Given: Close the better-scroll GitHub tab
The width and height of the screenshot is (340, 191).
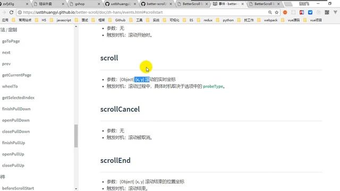Looking at the screenshot, I should point(171,4).
